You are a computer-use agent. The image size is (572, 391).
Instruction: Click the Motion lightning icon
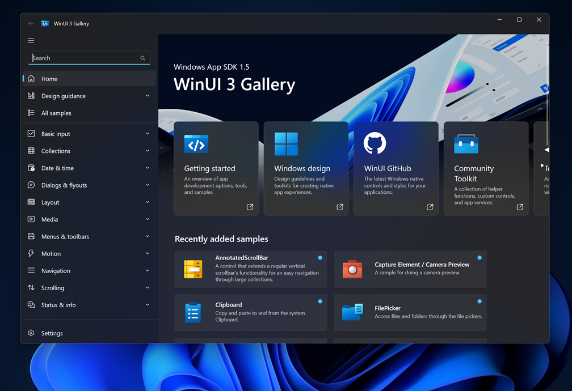(x=31, y=253)
